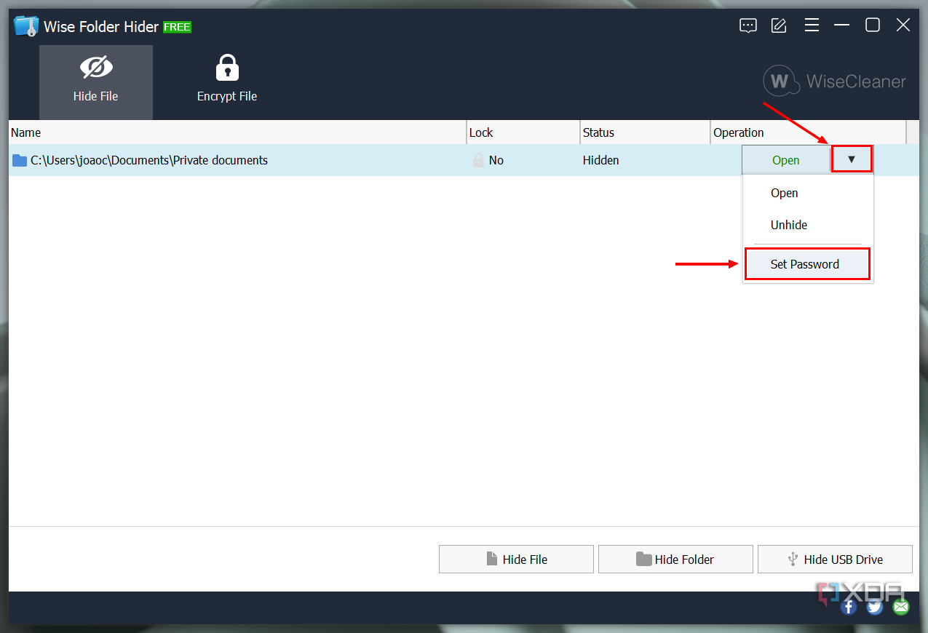928x633 pixels.
Task: Open the email envelope icon at the bottom
Action: [x=900, y=605]
